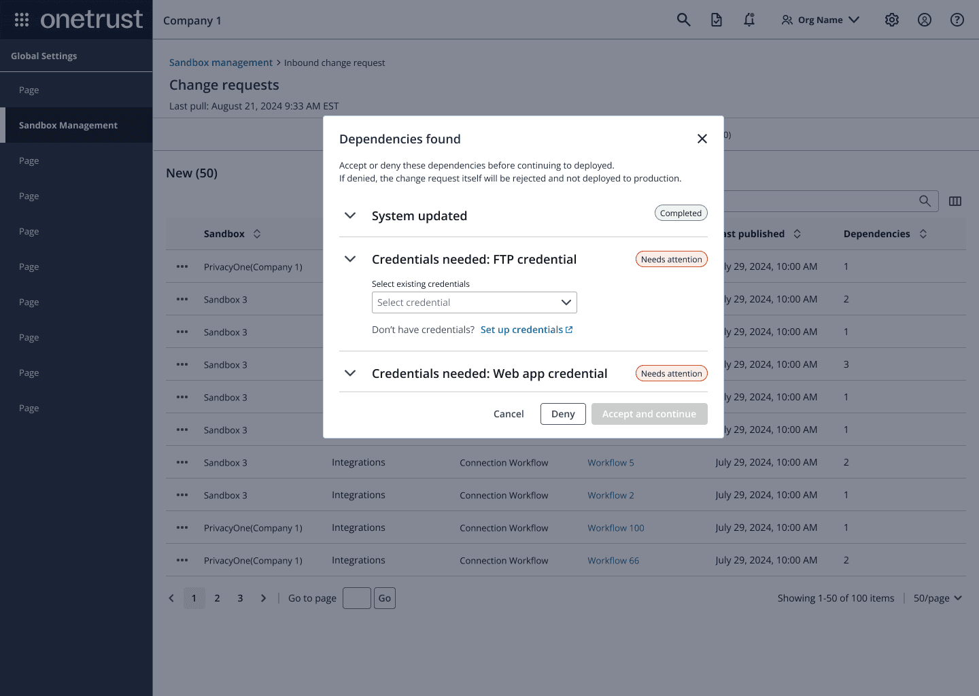Go to previous page arrow
This screenshot has width=979, height=696.
pos(171,598)
